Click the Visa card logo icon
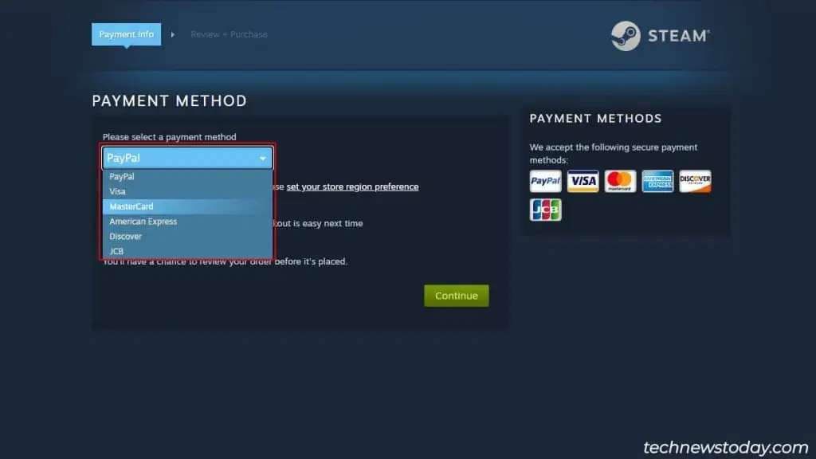The image size is (816, 459). (583, 182)
